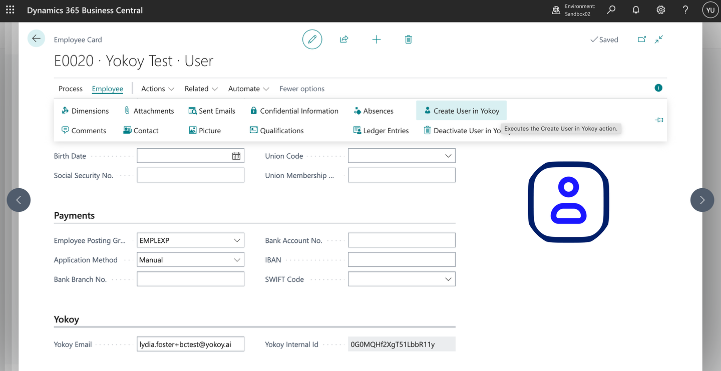Screen dimensions: 721x371
Task: Open Sent Emails
Action: pyautogui.click(x=212, y=111)
